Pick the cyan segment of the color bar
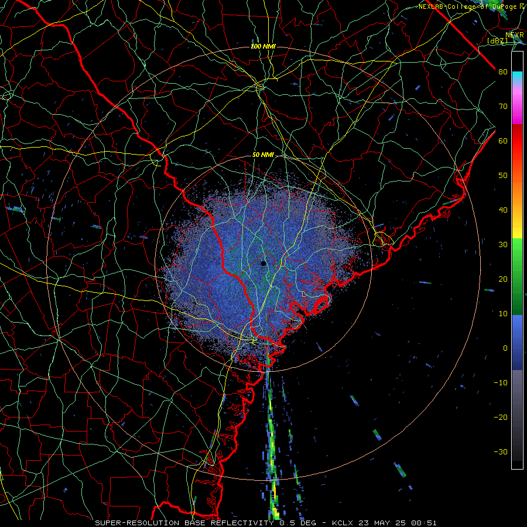The width and height of the screenshot is (527, 527). [x=517, y=77]
